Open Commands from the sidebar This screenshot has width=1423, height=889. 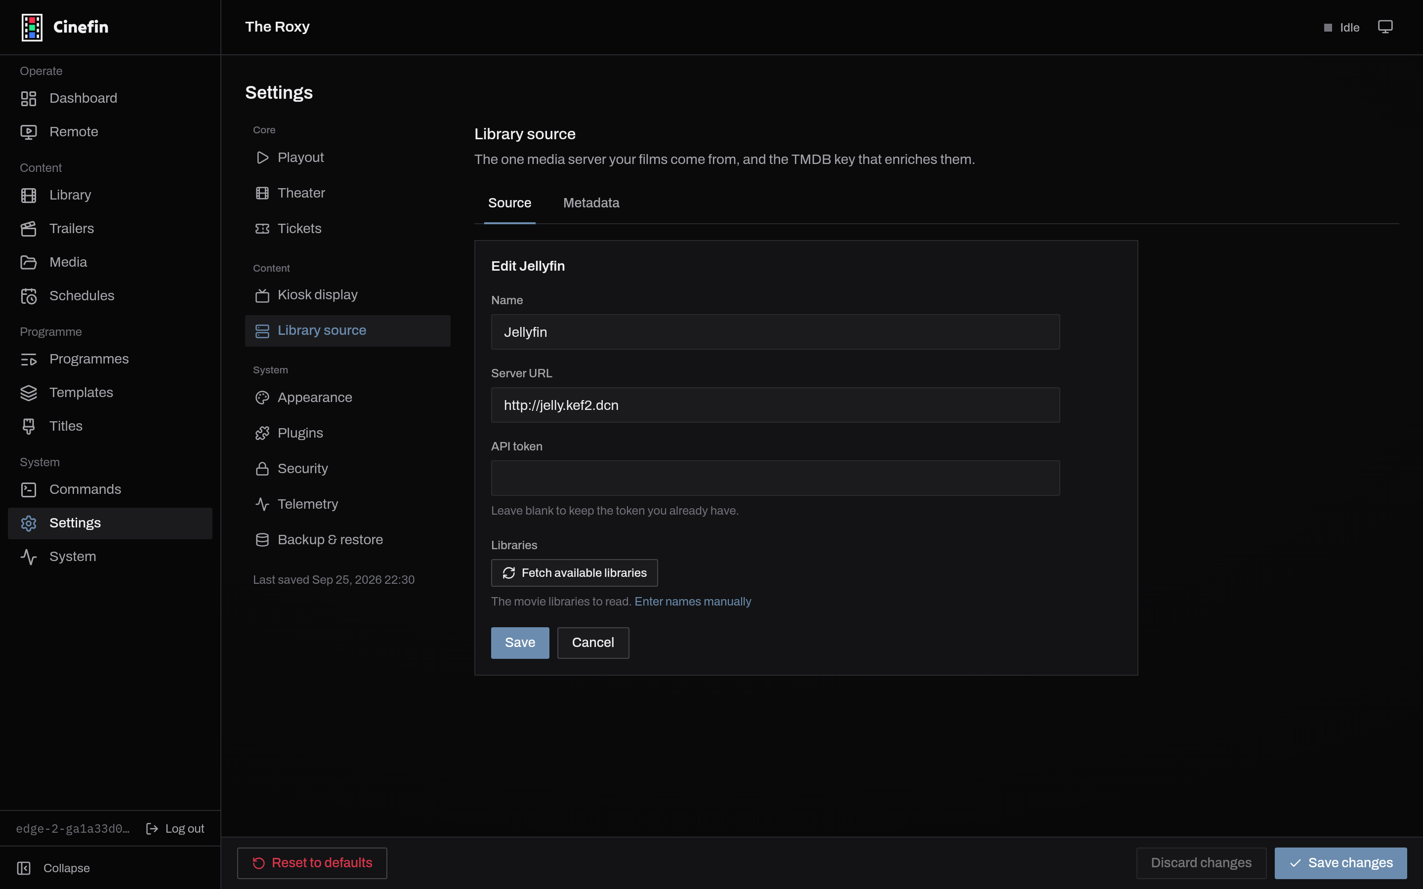pos(110,490)
